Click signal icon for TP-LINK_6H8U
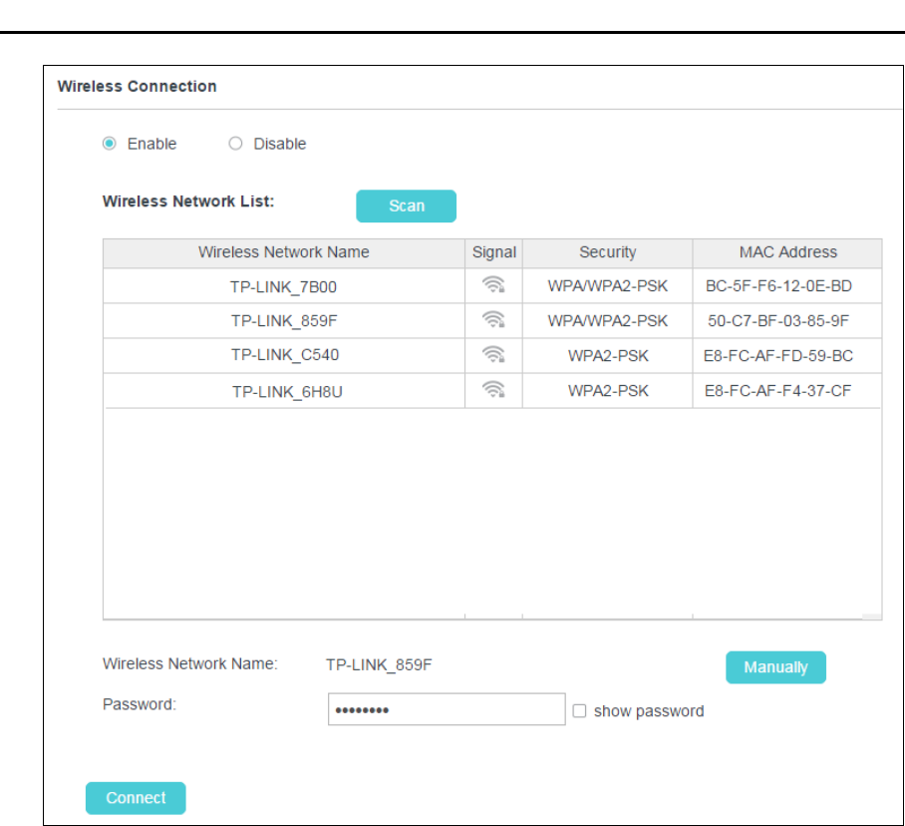 tap(493, 390)
